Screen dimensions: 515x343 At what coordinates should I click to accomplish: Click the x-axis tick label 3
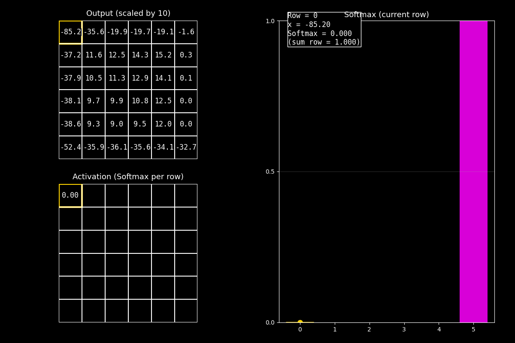pos(404,329)
